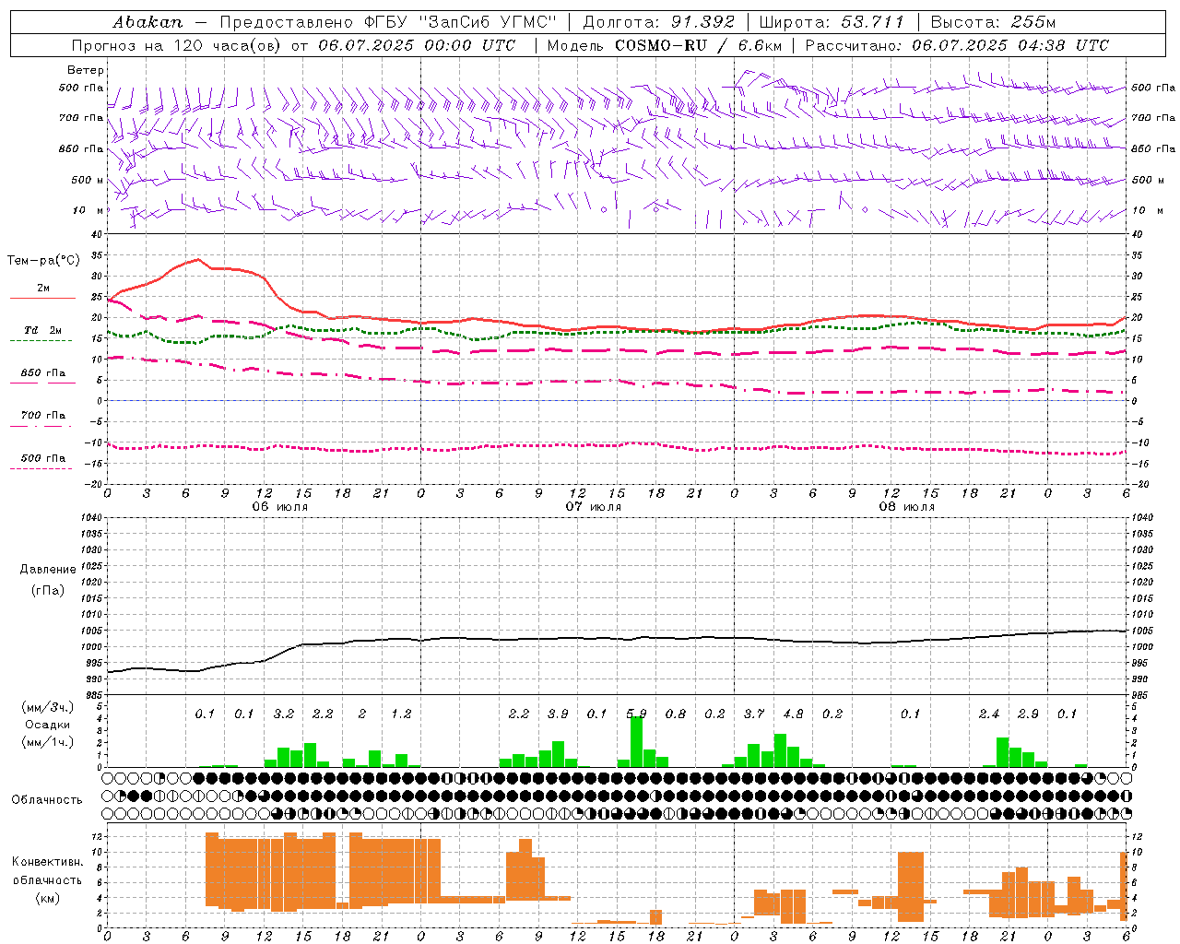Click the dotted line under the 500 гПа temperature legend
Viewport: 1180px width, 944px height.
point(41,468)
